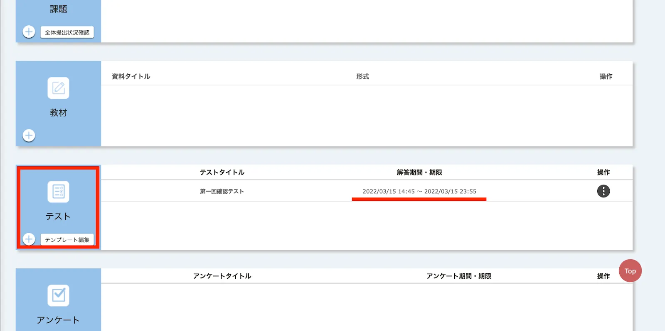Click the テストタイトル column header
This screenshot has height=331, width=665.
coord(222,172)
